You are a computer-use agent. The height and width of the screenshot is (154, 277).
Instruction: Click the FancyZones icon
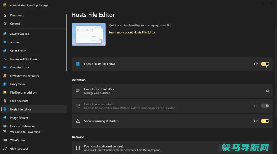click(5, 84)
